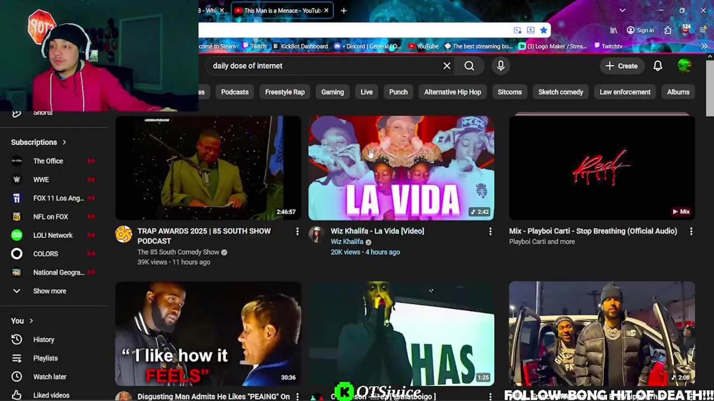
Task: Open browser extensions puzzle icon
Action: [668, 30]
